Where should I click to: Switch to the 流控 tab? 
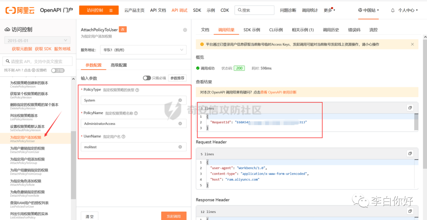(373, 30)
